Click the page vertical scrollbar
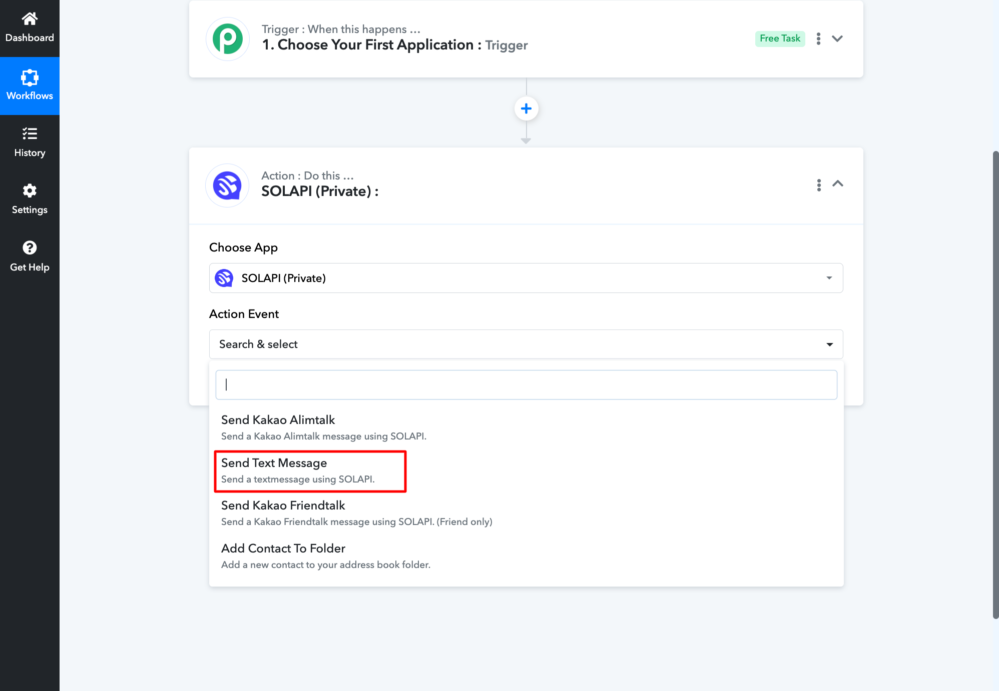 [x=995, y=385]
